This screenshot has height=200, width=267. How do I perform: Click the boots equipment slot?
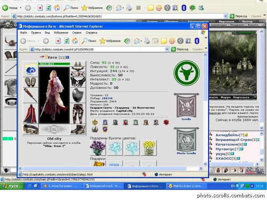pos(78,129)
